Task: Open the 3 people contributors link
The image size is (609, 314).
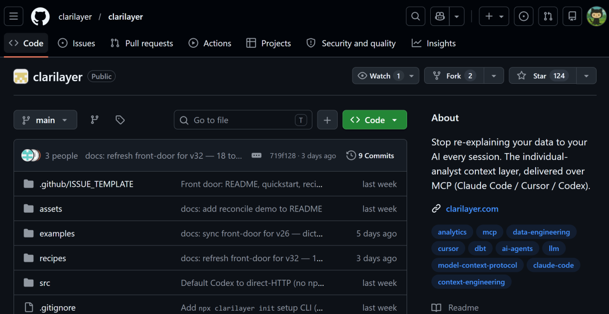Action: pyautogui.click(x=61, y=156)
